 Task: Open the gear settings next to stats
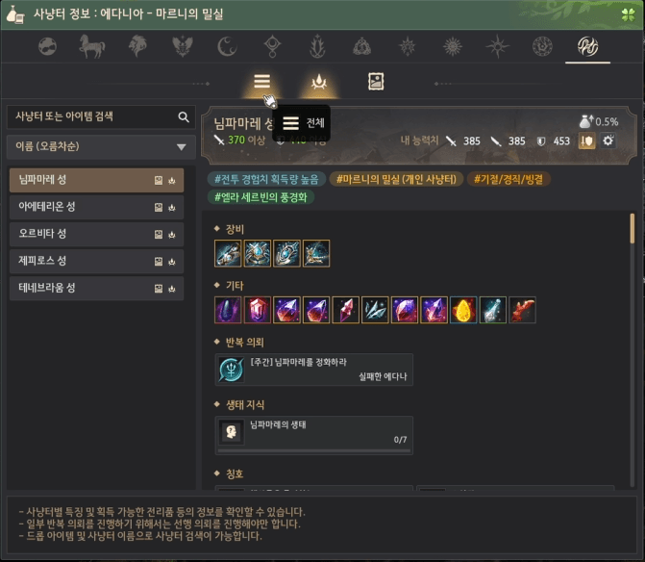[x=608, y=140]
